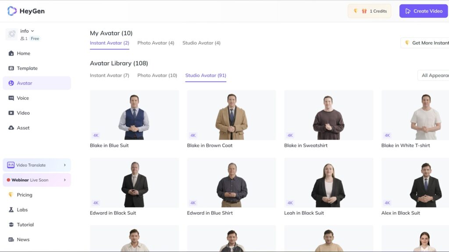Image resolution: width=449 pixels, height=252 pixels.
Task: Select Edward in Blue Shirt thumbnail
Action: pyautogui.click(x=232, y=182)
